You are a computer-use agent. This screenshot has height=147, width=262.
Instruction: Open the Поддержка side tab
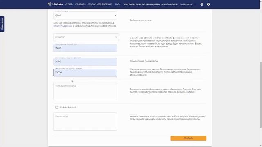[2, 24]
